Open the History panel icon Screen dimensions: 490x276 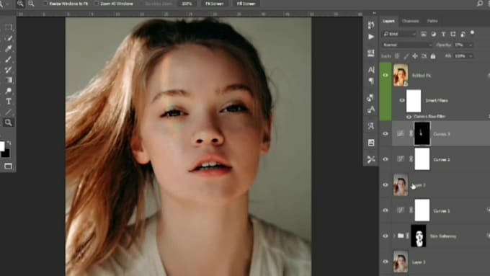pyautogui.click(x=371, y=25)
